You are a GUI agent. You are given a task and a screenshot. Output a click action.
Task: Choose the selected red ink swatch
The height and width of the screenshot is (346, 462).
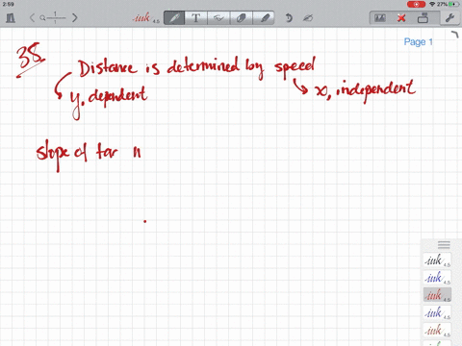coord(437,295)
